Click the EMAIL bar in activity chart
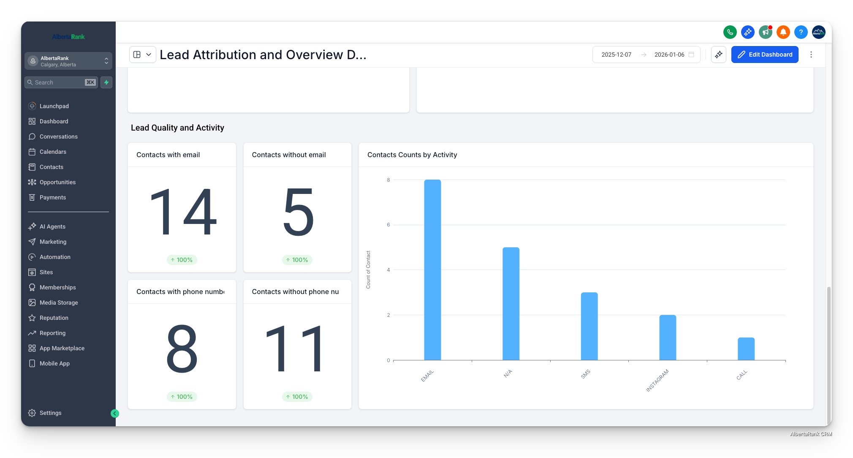Viewport: 853px width, 458px height. (x=432, y=270)
